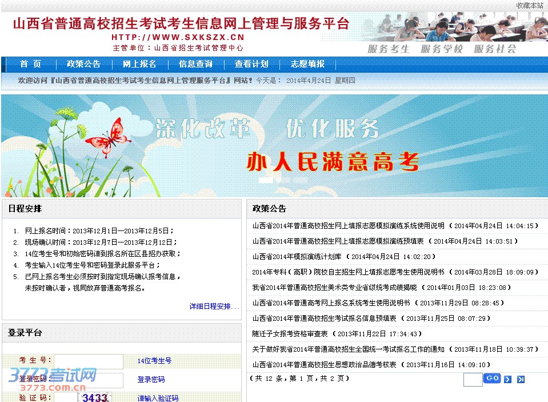Click the 深化改革 butterfly banner image
548x402 pixels.
(274, 146)
